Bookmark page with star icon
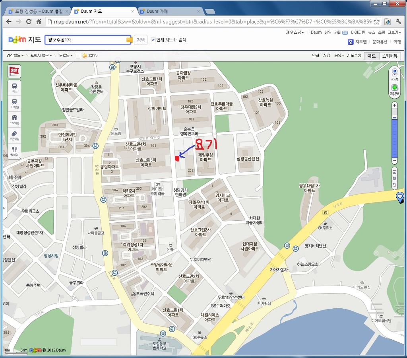The image size is (407, 358). (376, 21)
